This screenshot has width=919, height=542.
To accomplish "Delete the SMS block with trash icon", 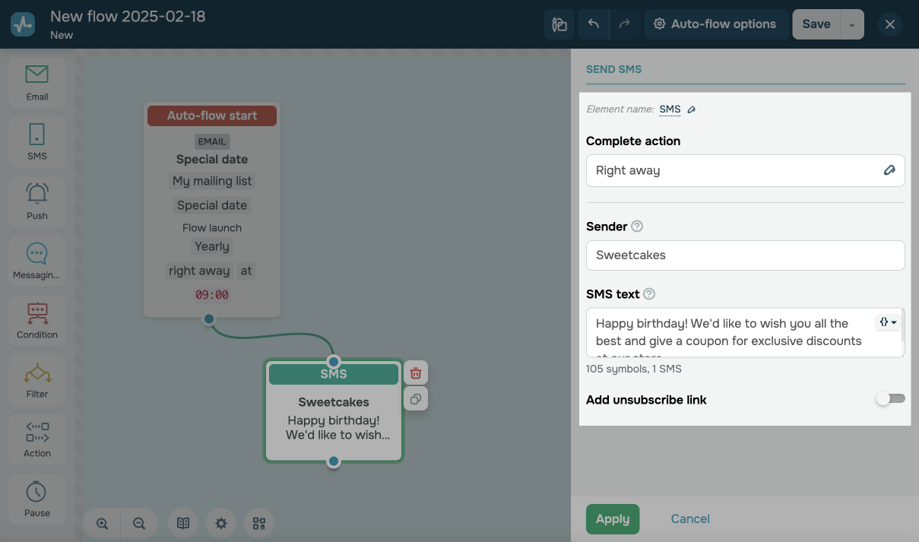I will tap(416, 373).
